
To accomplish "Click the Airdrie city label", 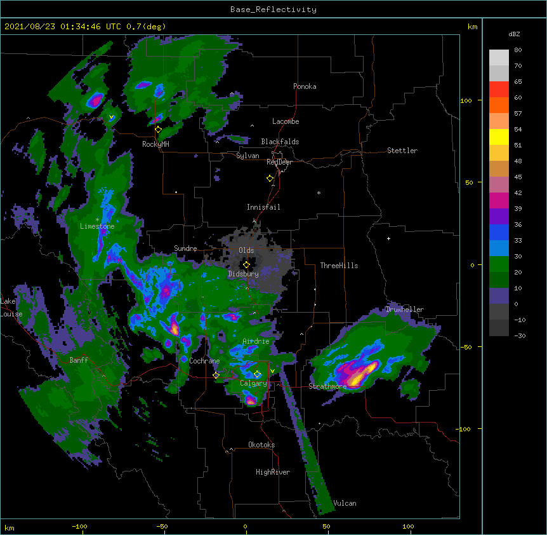I will click(x=256, y=341).
